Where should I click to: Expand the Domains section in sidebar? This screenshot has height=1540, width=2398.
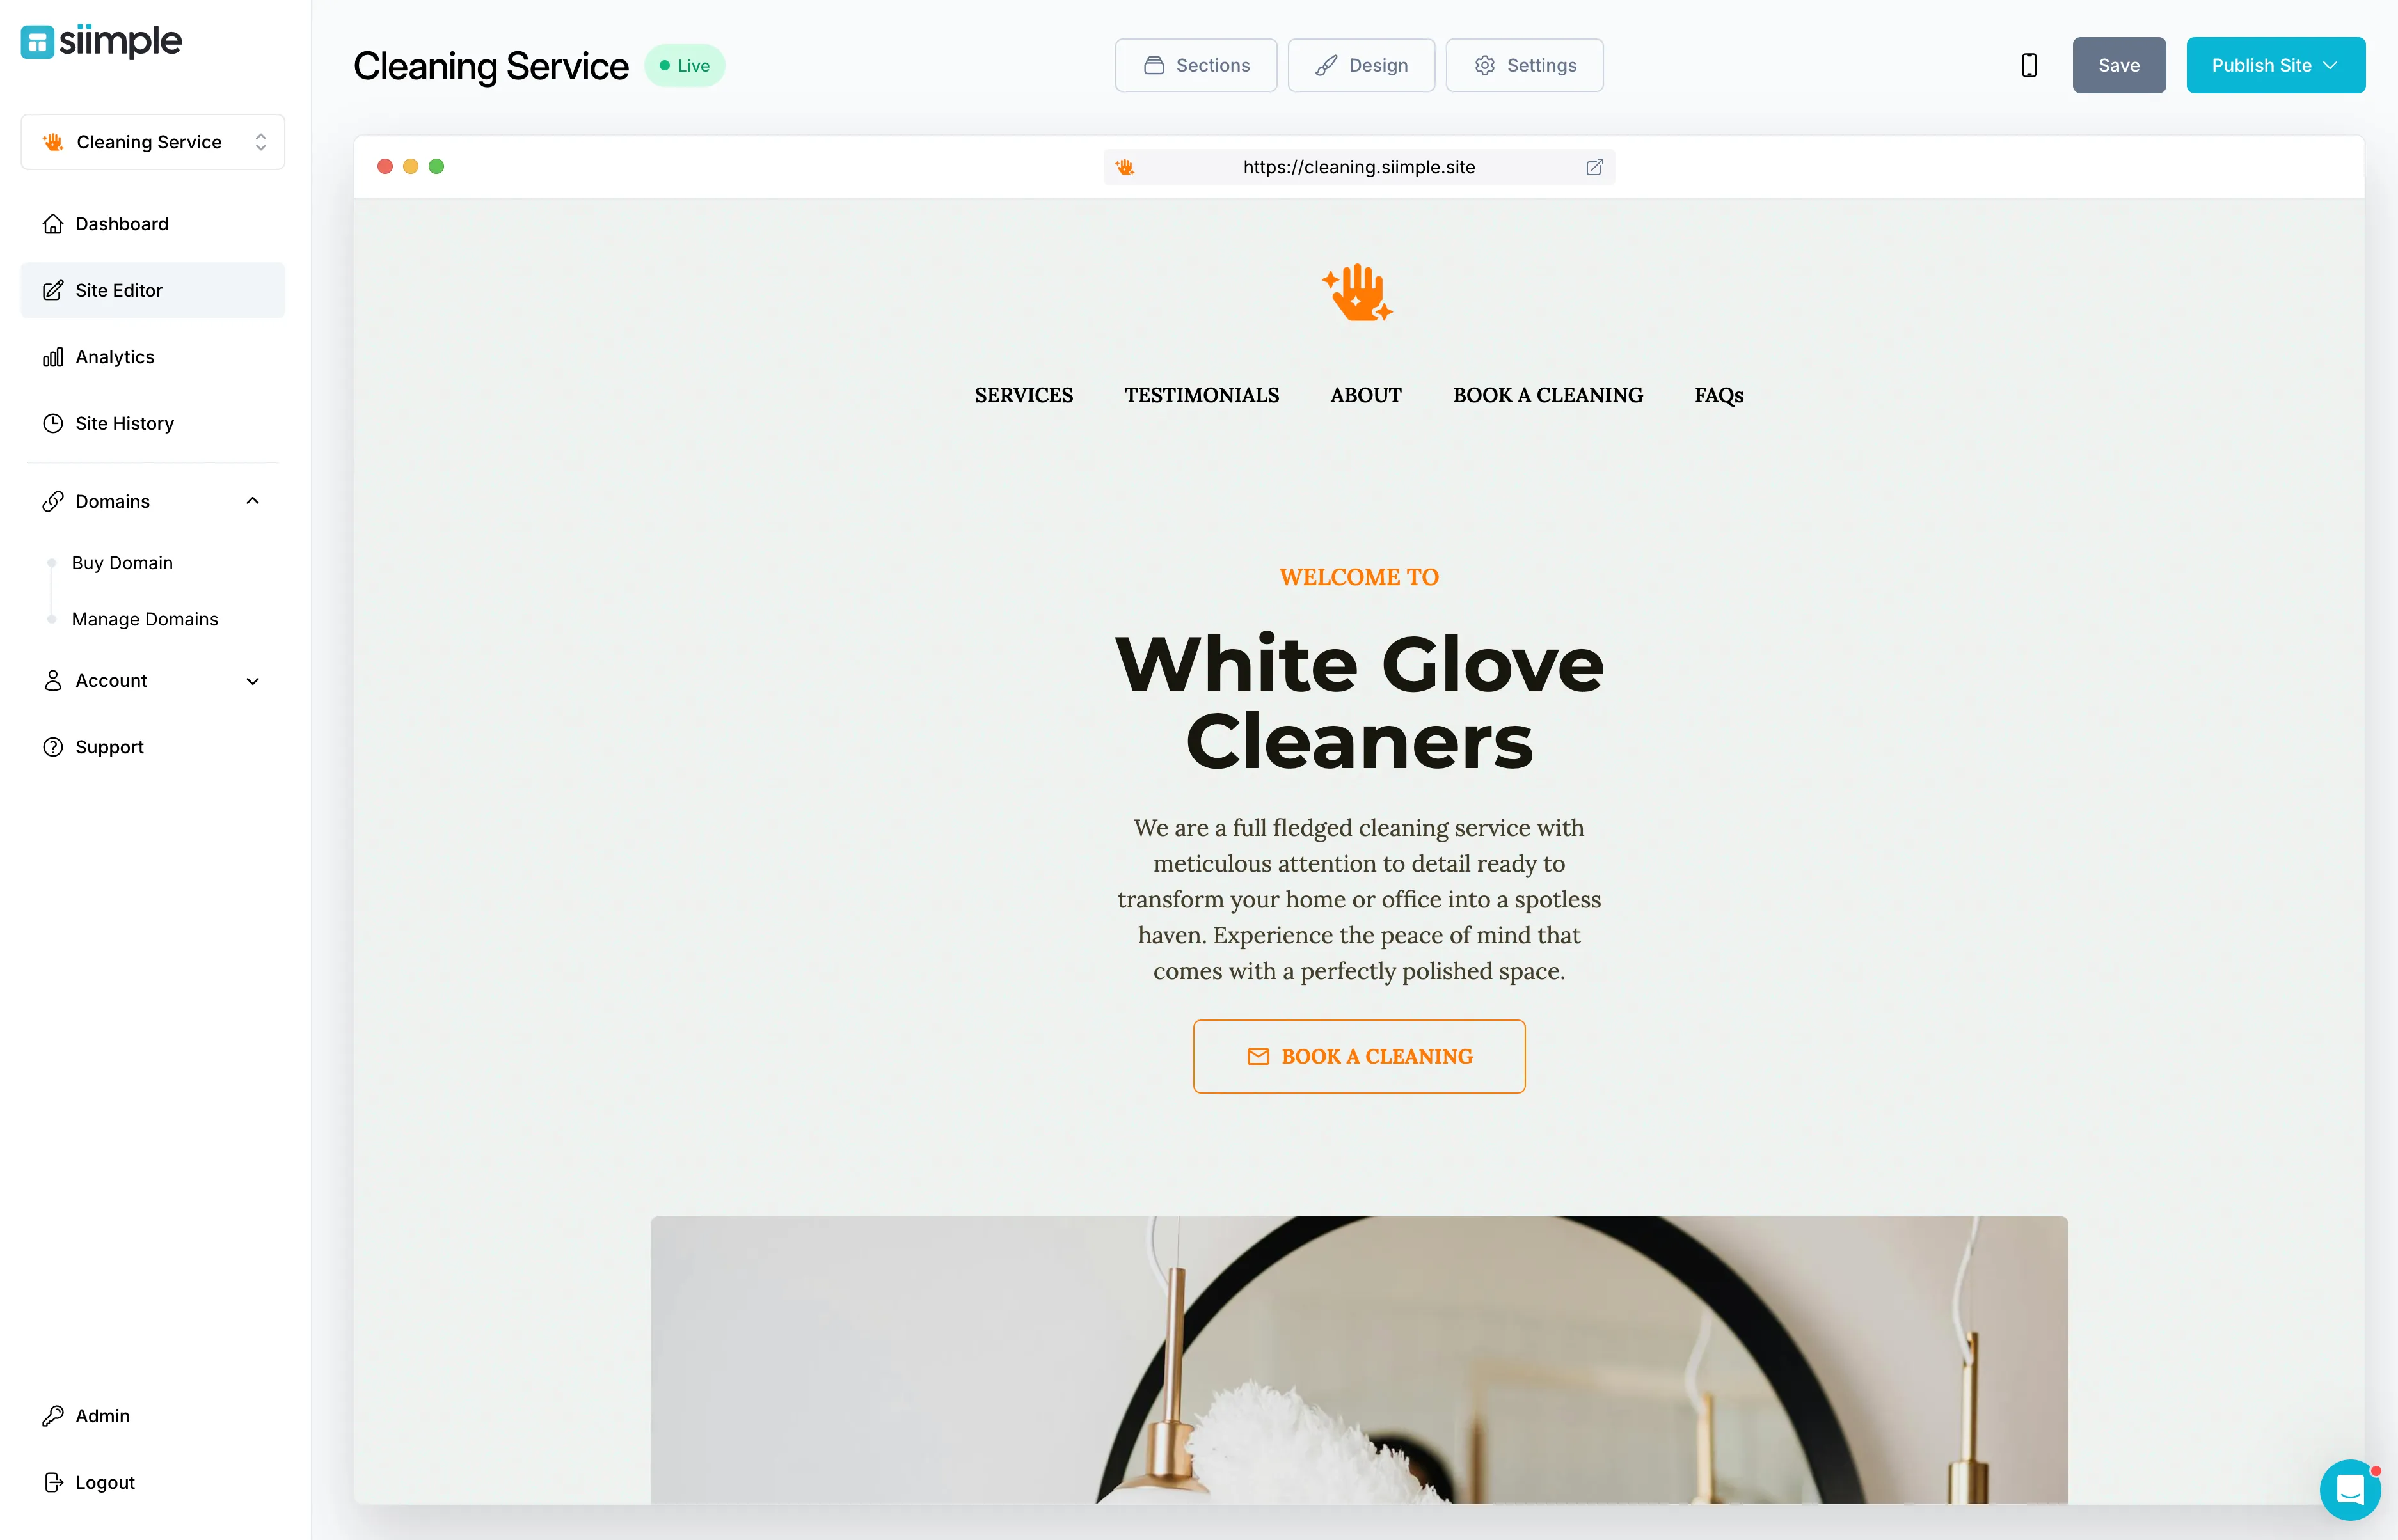[148, 501]
